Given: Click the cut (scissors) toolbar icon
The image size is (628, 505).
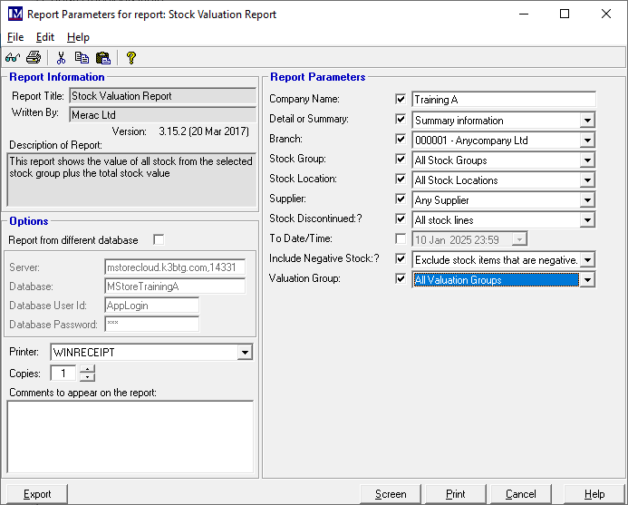Looking at the screenshot, I should click(x=62, y=58).
